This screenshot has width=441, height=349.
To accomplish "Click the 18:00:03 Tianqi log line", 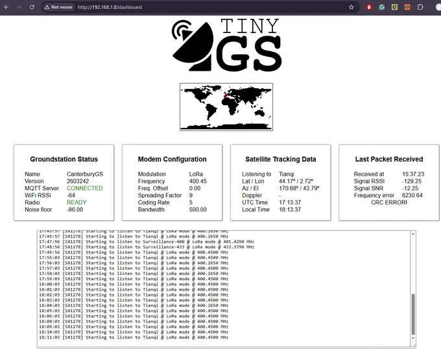I will [134, 284].
